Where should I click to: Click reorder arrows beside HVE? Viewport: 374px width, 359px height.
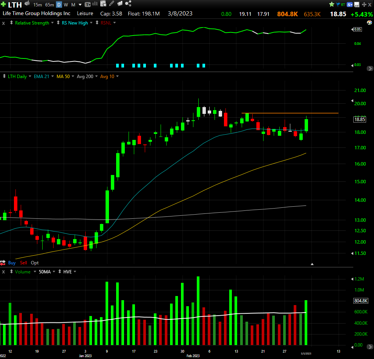pos(60,272)
